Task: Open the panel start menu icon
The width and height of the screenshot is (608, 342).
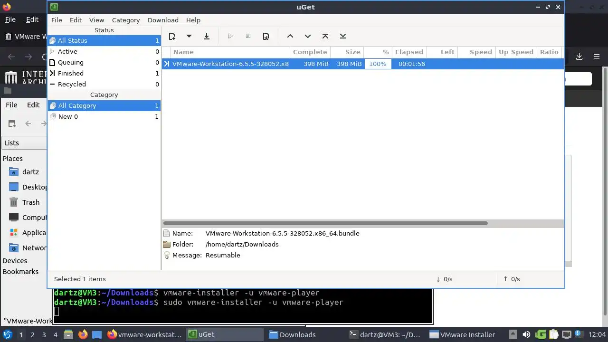Action: pyautogui.click(x=7, y=335)
